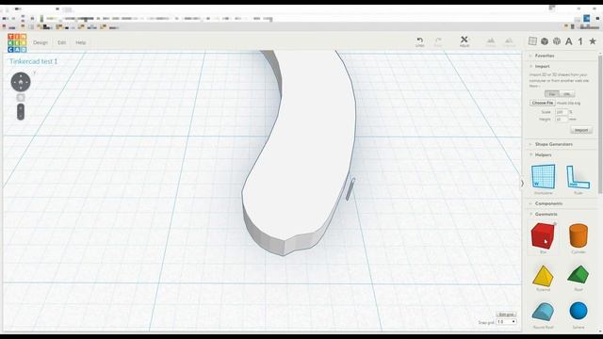The height and width of the screenshot is (339, 603).
Task: Expand the Components section
Action: tap(548, 203)
